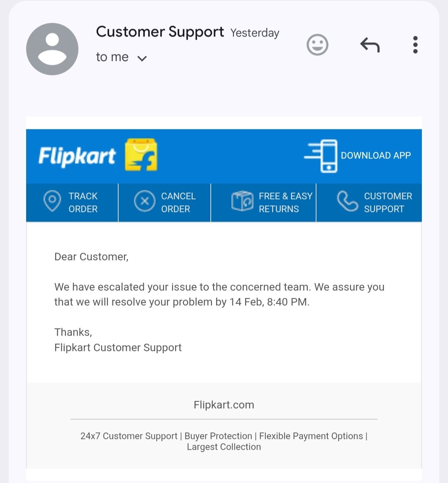Select the CANCEL ORDER menu item

tap(178, 202)
